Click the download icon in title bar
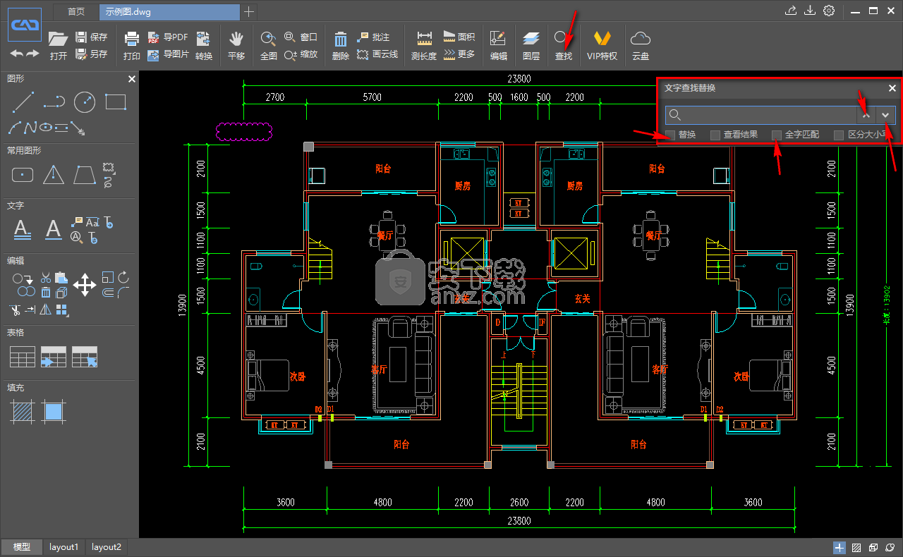The width and height of the screenshot is (903, 557). click(x=810, y=11)
